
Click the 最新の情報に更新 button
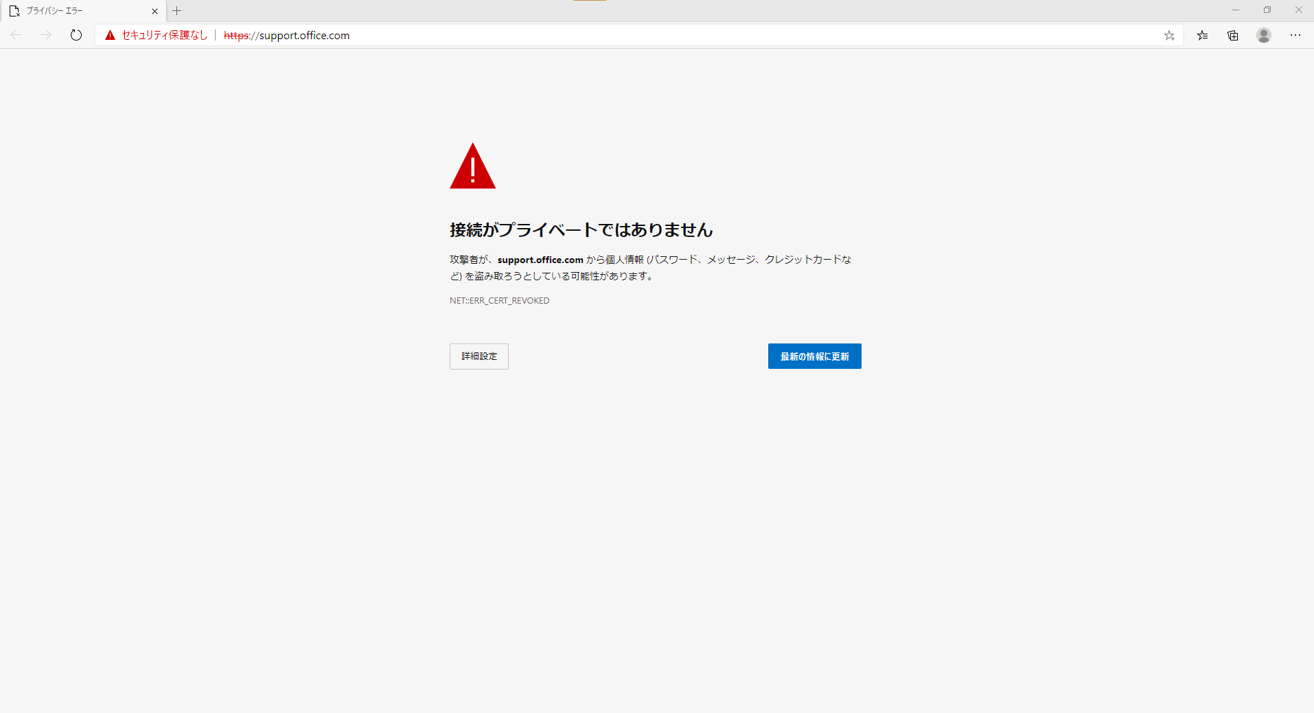pyautogui.click(x=815, y=356)
